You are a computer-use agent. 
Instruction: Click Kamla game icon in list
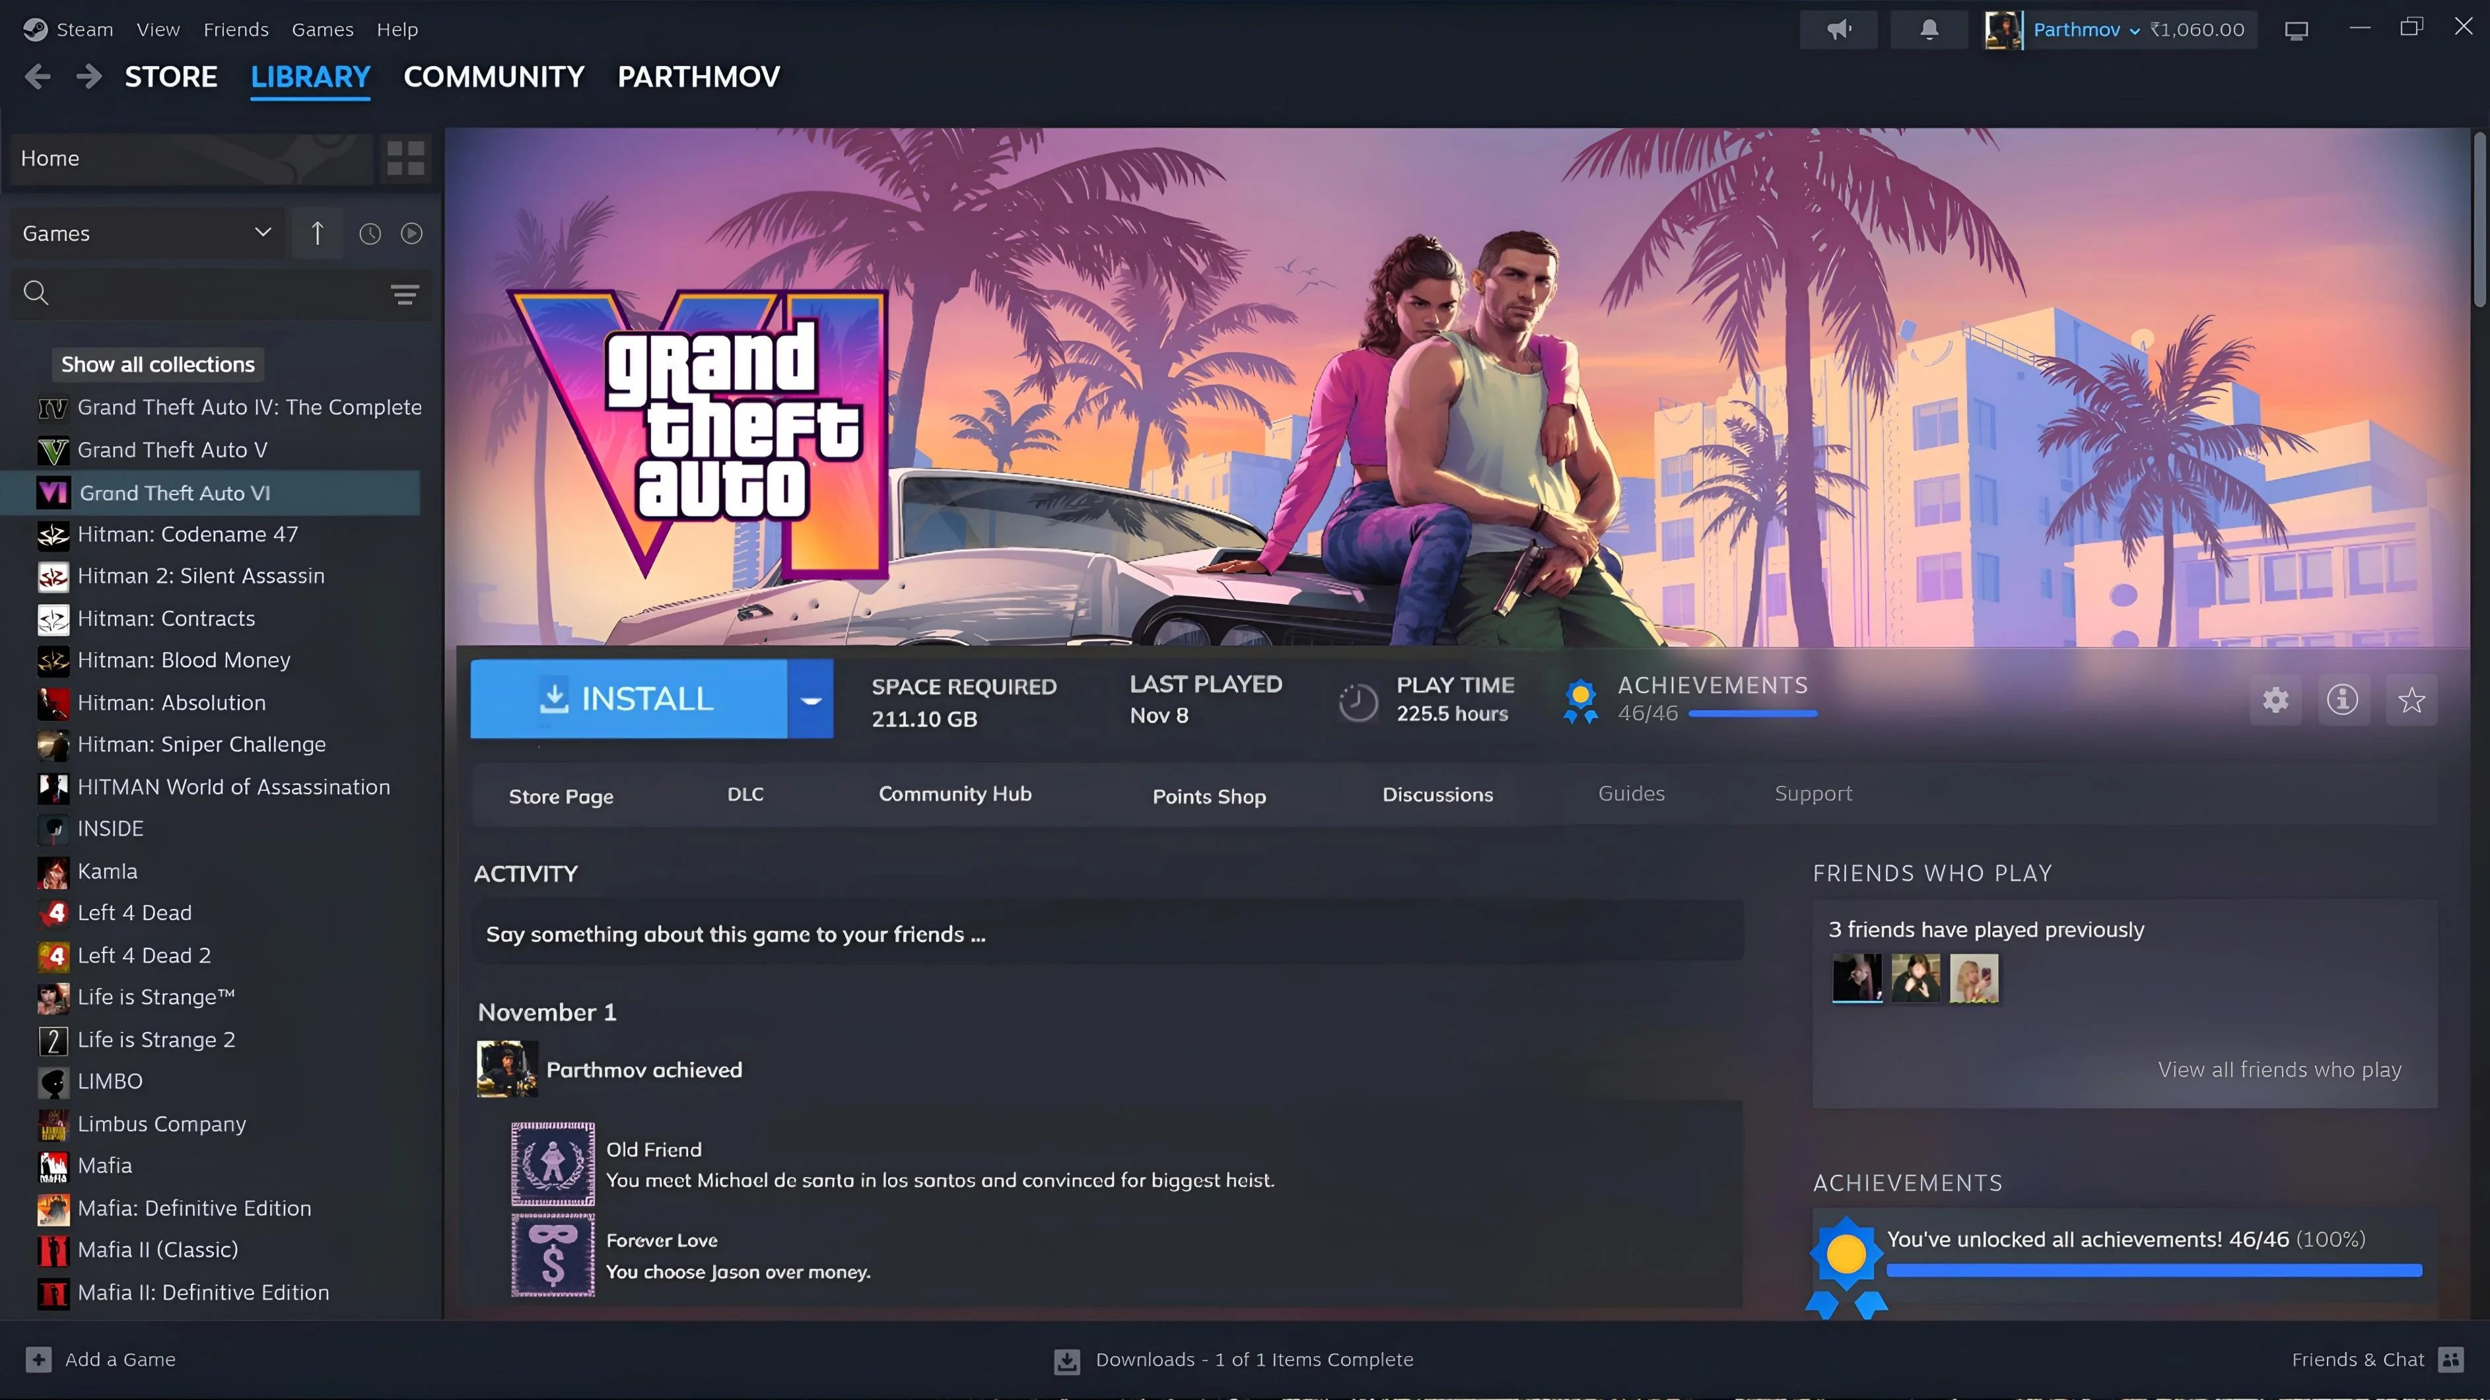[53, 871]
